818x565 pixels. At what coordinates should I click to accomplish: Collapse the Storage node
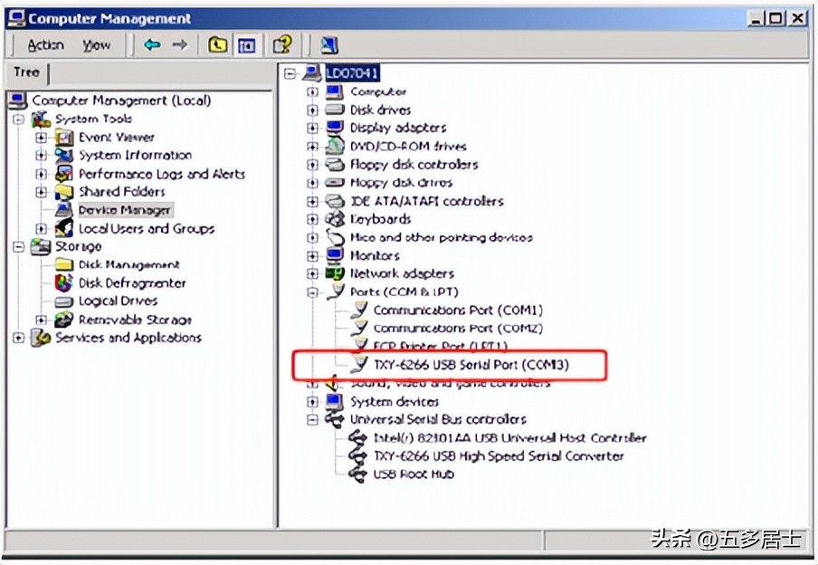[x=19, y=246]
